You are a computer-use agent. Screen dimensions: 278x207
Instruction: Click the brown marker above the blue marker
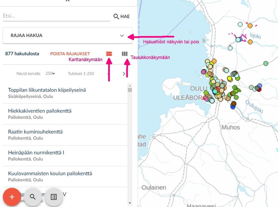(234, 103)
